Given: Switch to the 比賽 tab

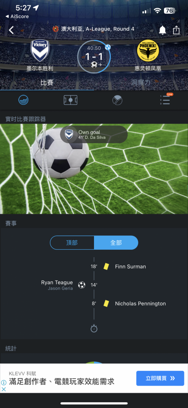Looking at the screenshot, I should [x=47, y=83].
